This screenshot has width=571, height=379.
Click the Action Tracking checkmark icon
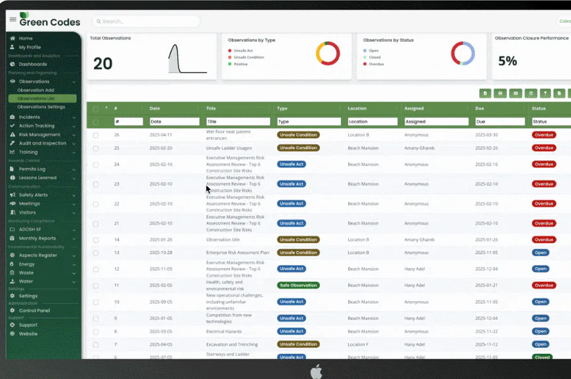13,125
